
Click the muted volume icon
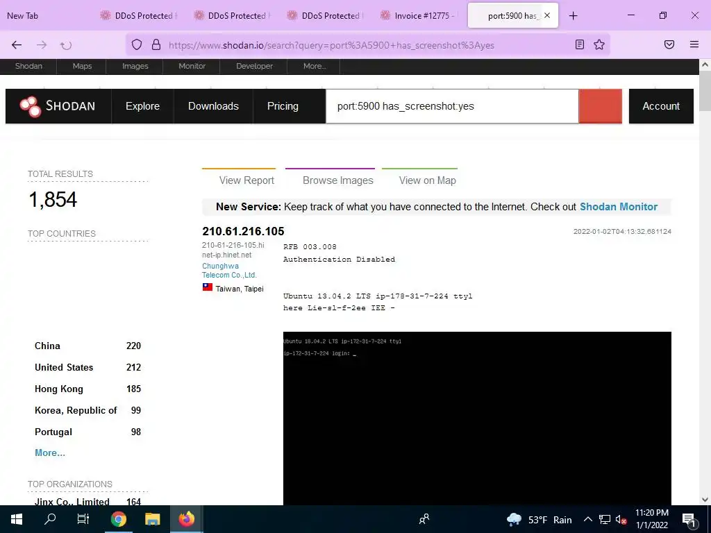pyautogui.click(x=621, y=519)
